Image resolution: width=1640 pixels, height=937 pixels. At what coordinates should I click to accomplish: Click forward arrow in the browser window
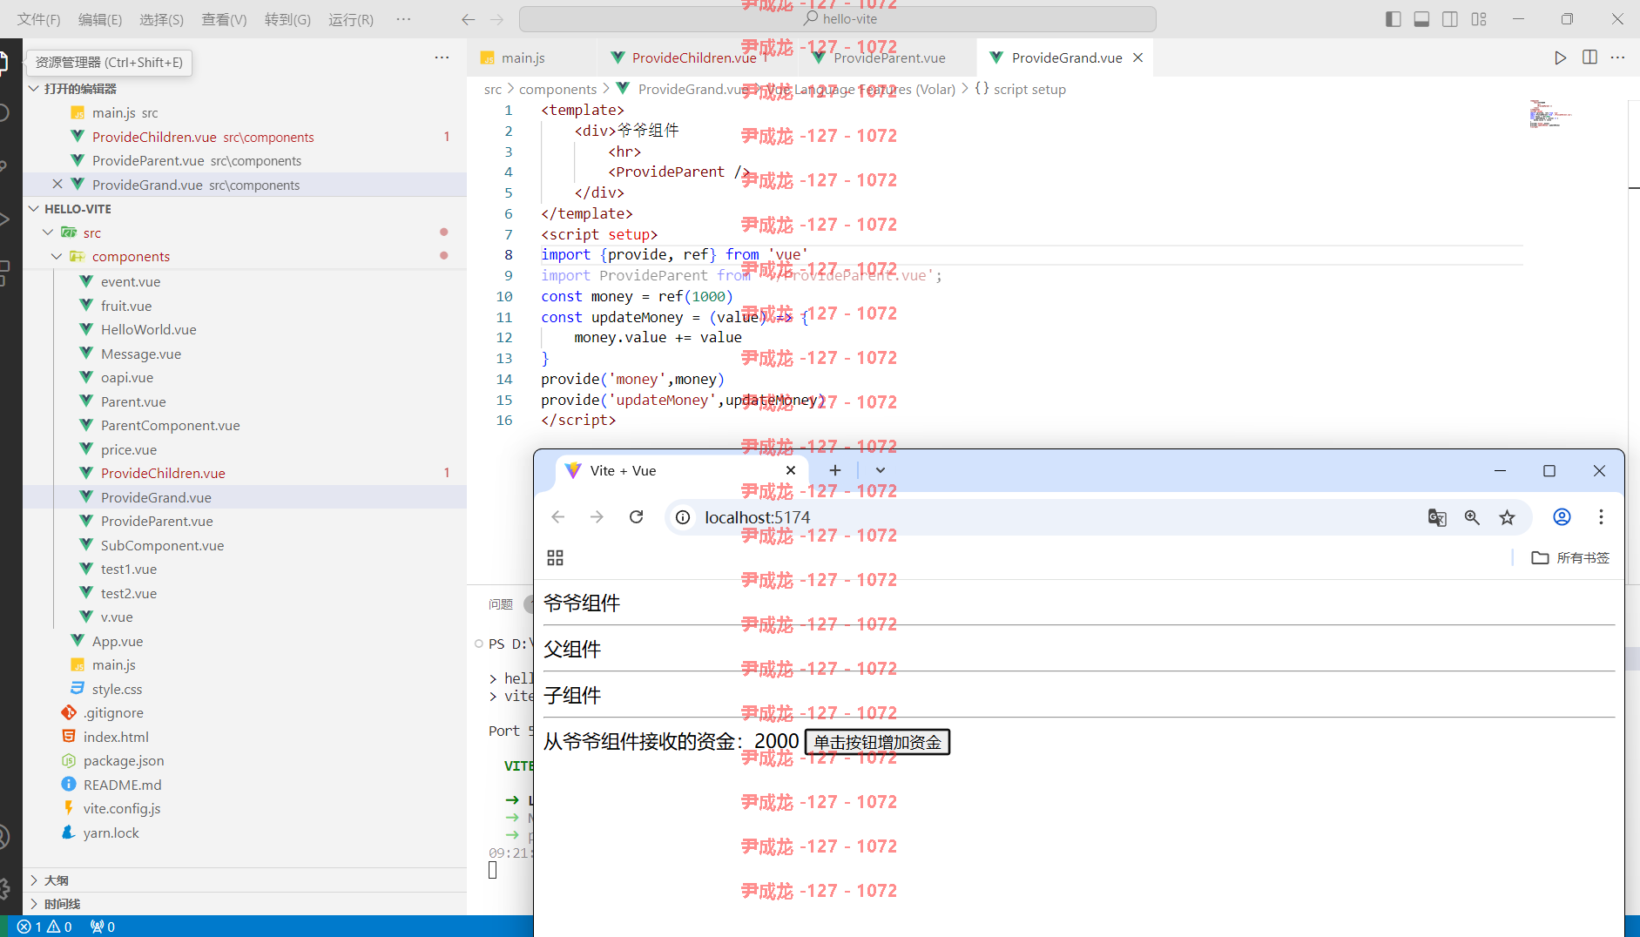597,517
